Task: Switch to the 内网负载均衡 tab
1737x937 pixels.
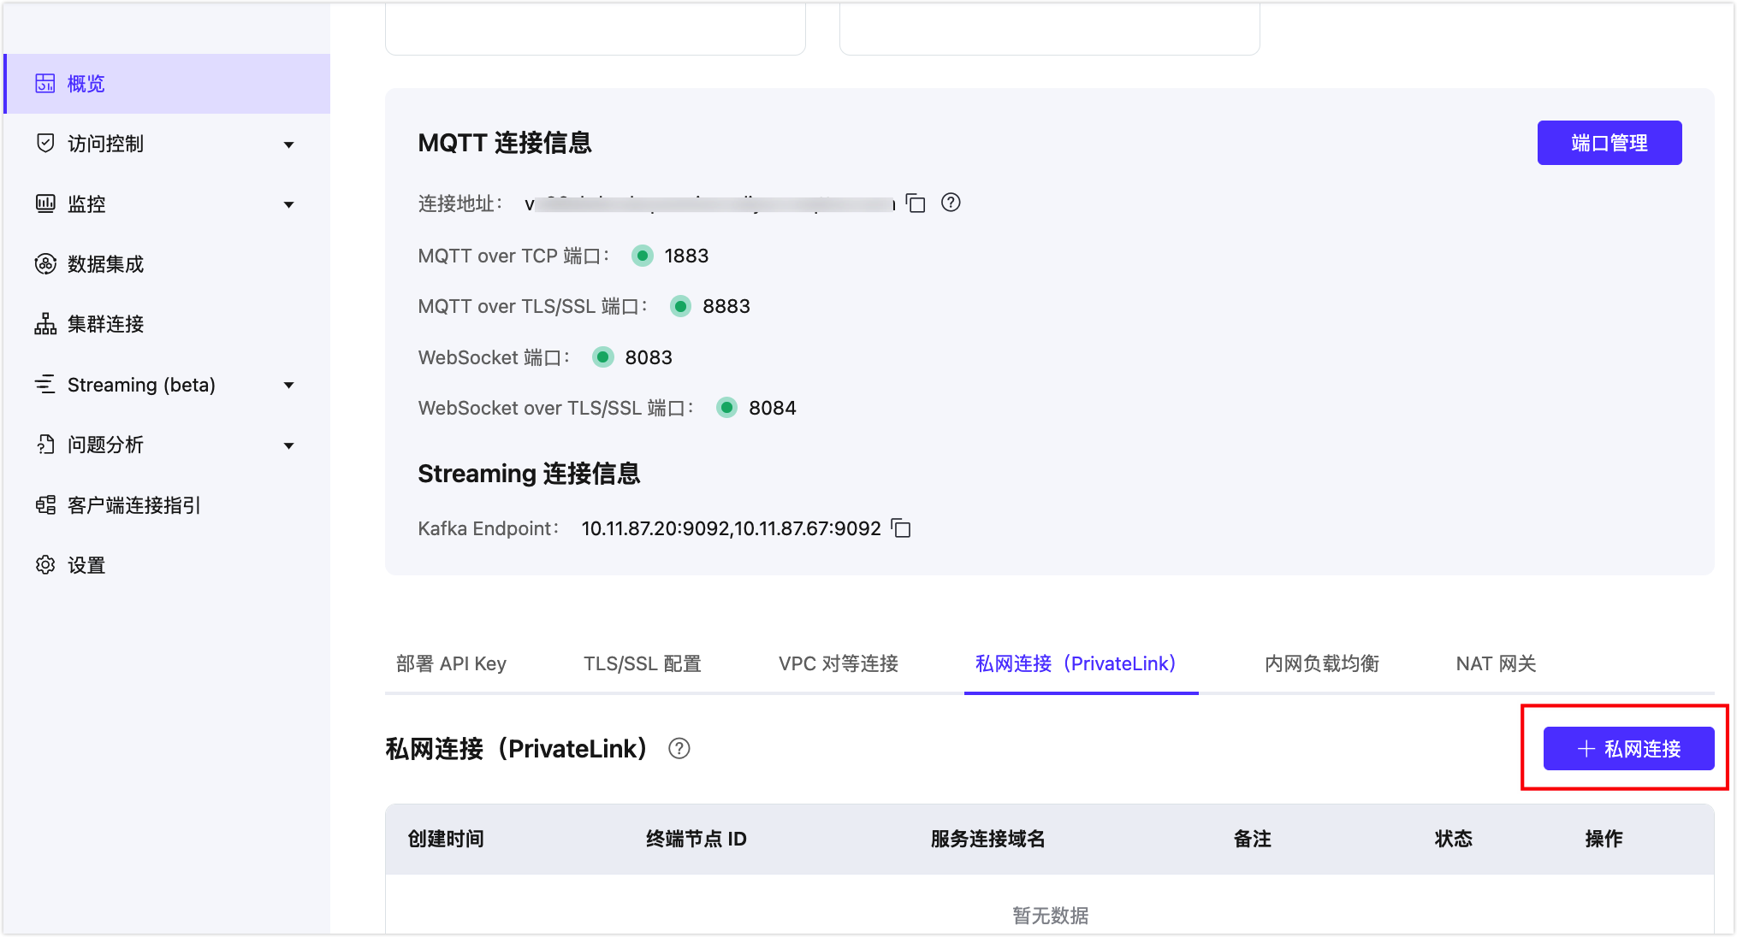Action: click(x=1322, y=664)
